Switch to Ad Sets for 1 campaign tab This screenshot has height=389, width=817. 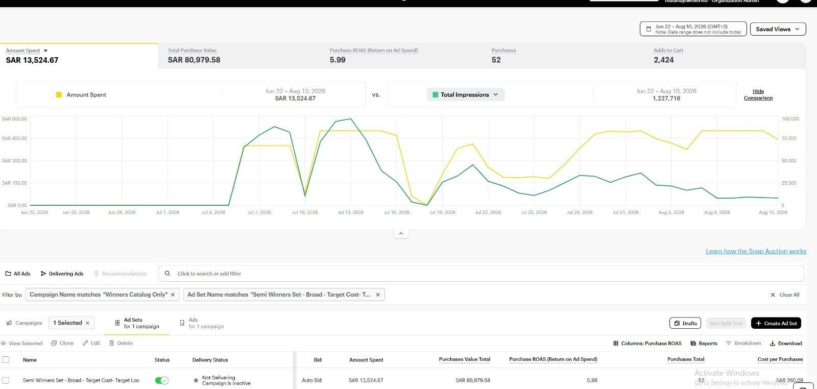pos(137,323)
